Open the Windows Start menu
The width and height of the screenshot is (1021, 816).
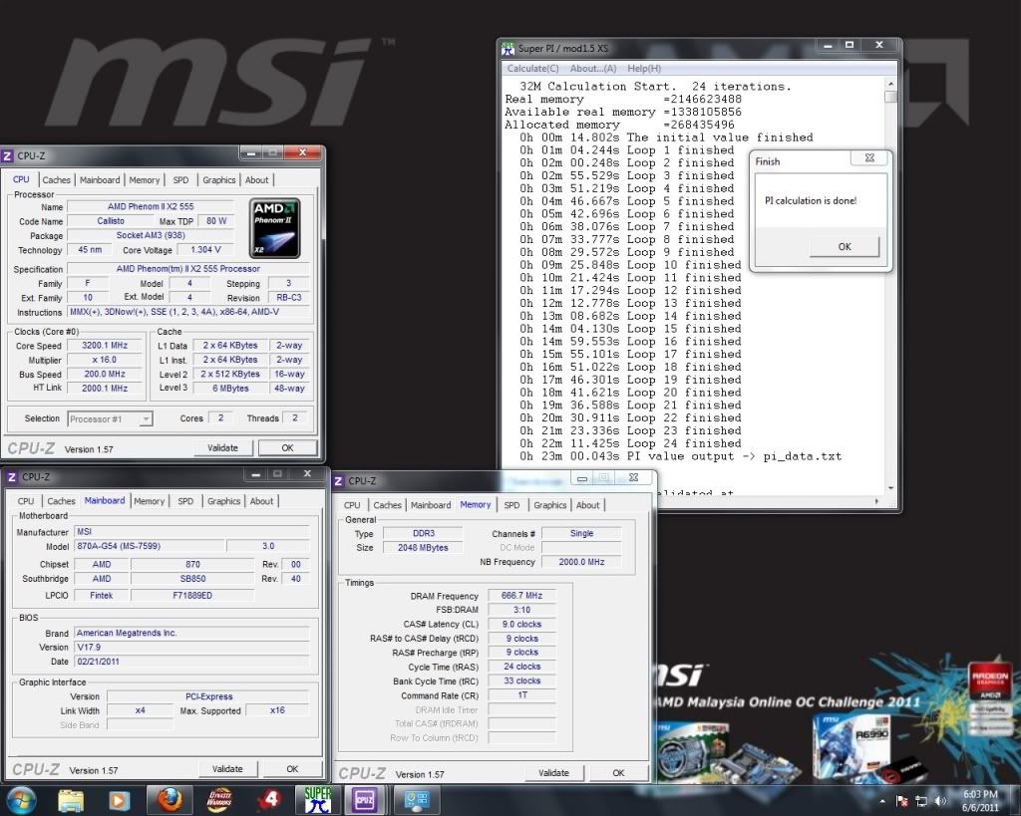point(21,800)
